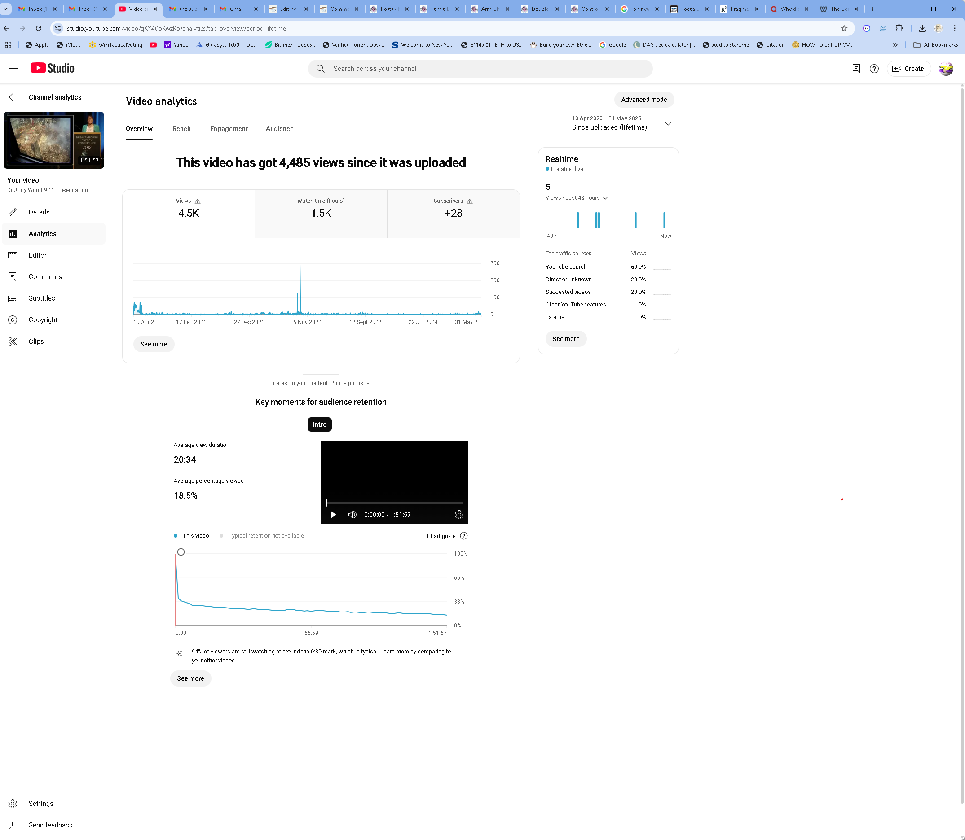Screen dimensions: 965x840
Task: Open the Chrome three-dot menu
Action: (x=954, y=28)
